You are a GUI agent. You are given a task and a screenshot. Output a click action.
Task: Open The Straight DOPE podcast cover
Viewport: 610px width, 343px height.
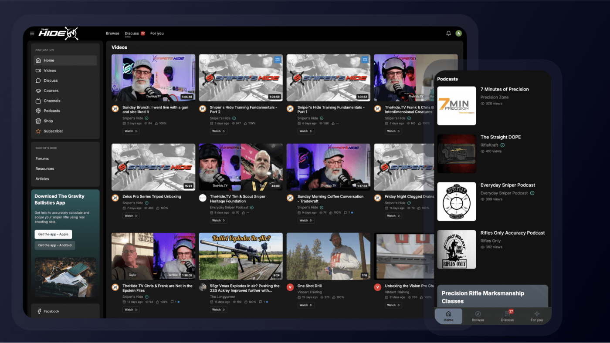click(457, 154)
